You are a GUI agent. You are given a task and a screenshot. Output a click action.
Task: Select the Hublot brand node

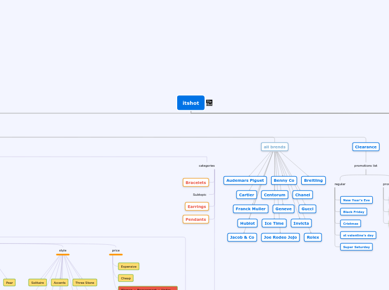[x=248, y=223]
